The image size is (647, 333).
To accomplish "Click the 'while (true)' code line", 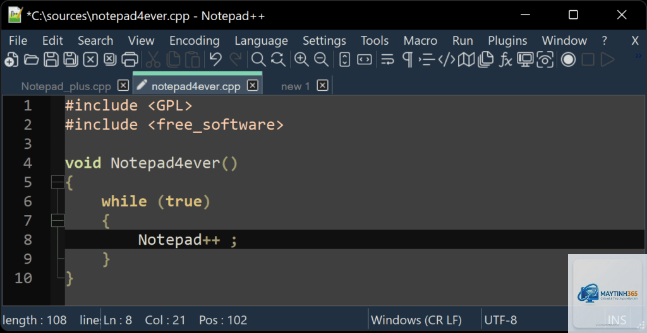I will coord(156,201).
